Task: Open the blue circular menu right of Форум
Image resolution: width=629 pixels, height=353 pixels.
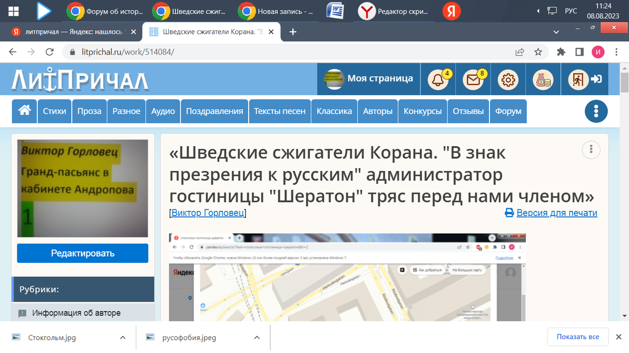Action: tap(596, 111)
